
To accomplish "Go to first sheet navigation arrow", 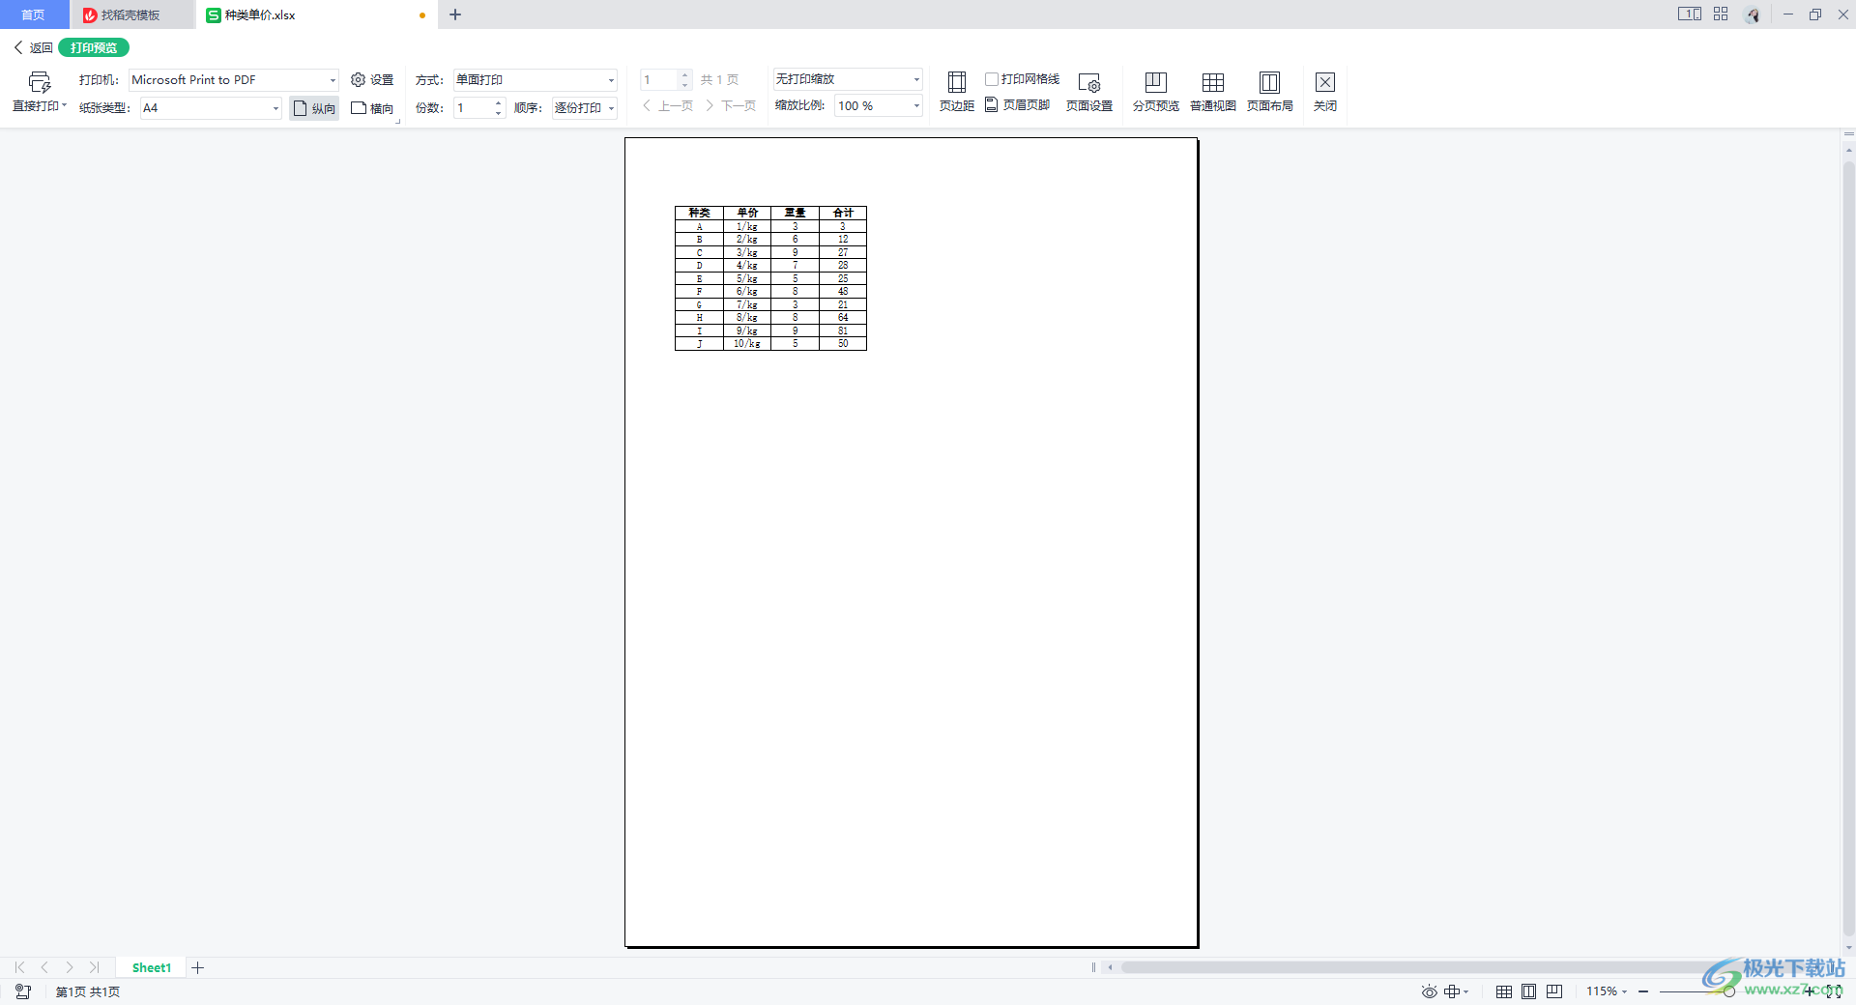I will (x=20, y=967).
